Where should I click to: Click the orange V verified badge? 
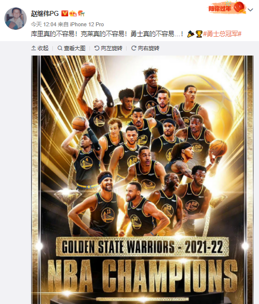click(65, 13)
